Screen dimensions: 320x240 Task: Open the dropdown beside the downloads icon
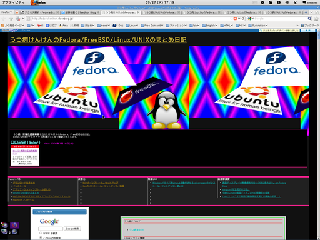[x=23, y=19]
